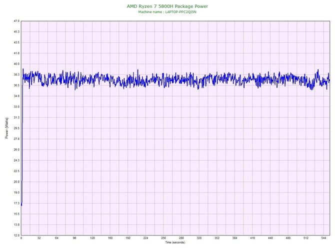Click the 96 seconds x-axis tick

[x=74, y=238]
